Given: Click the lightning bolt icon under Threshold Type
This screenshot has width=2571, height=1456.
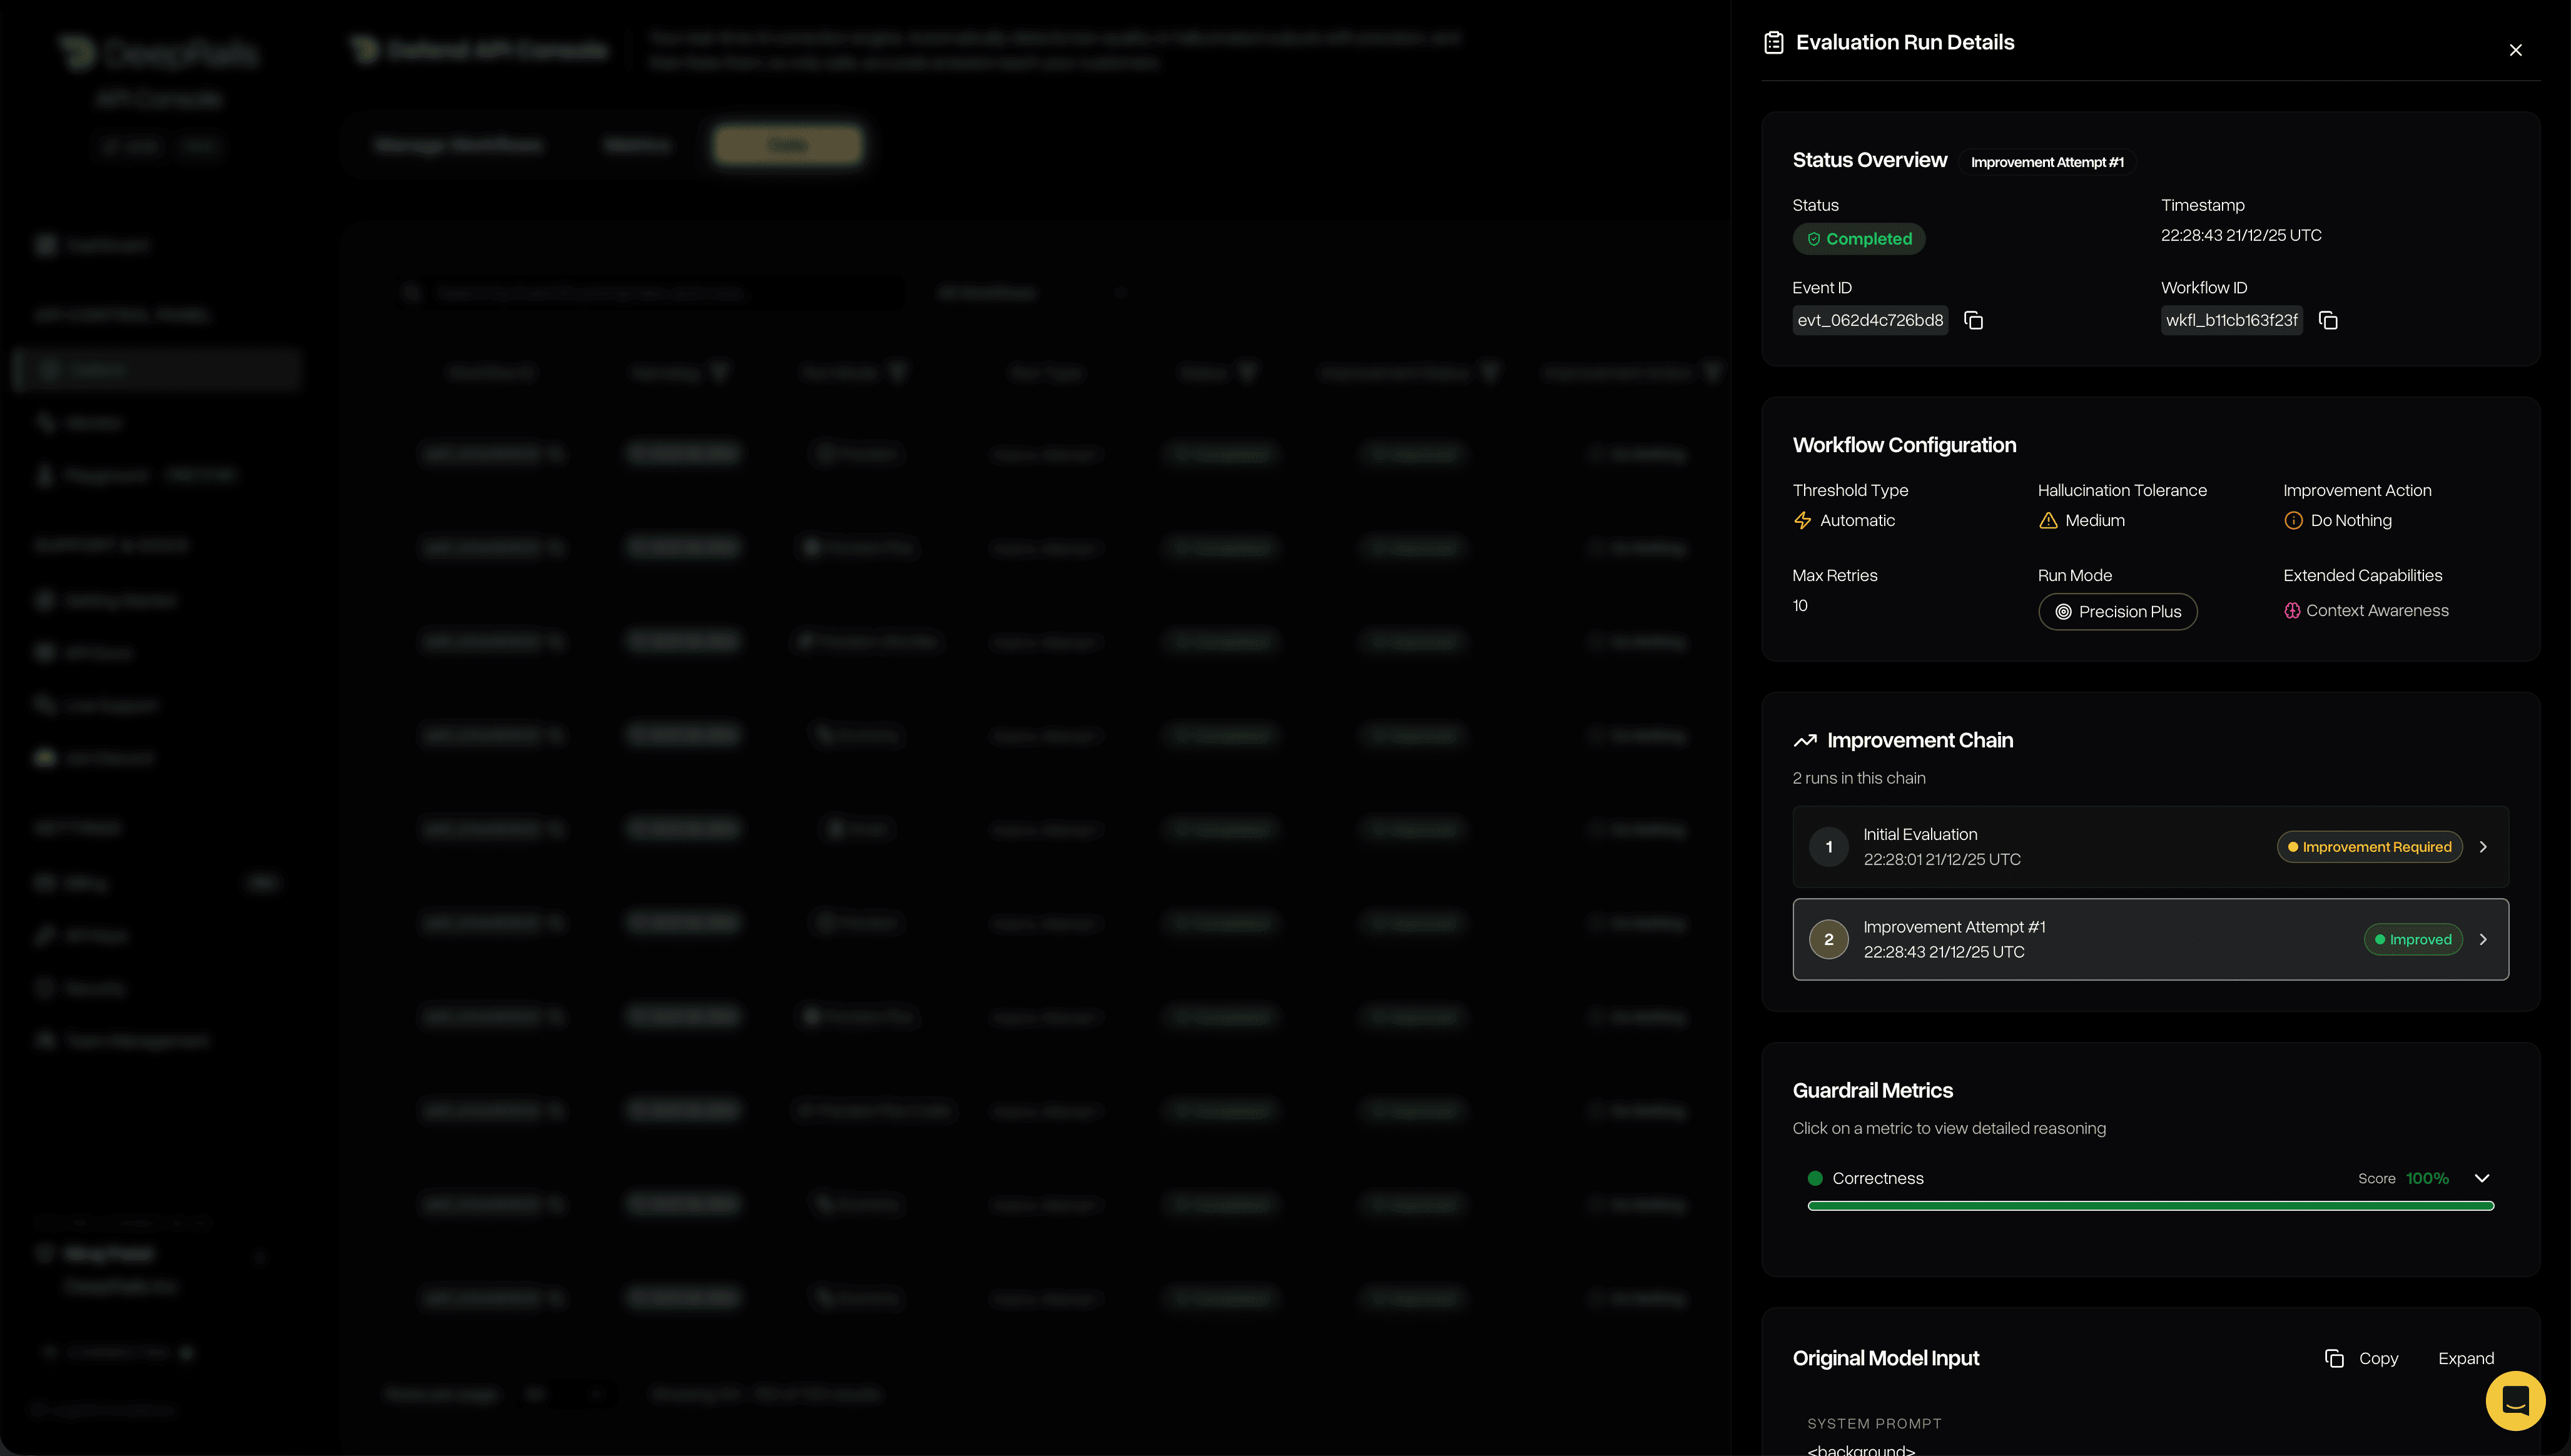Looking at the screenshot, I should point(1803,520).
